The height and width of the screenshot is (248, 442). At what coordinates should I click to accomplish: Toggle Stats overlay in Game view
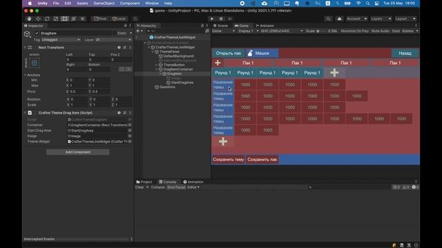click(396, 31)
